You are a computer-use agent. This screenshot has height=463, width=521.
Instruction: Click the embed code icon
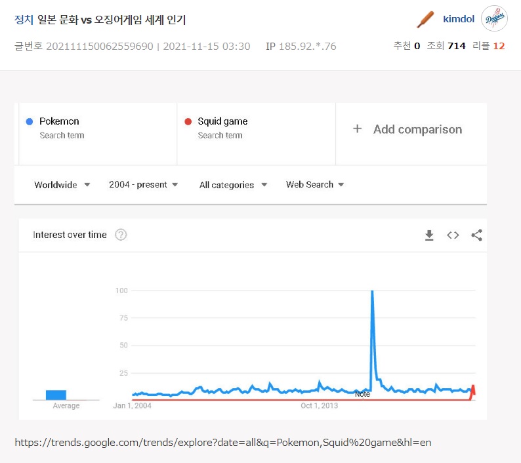click(x=453, y=235)
